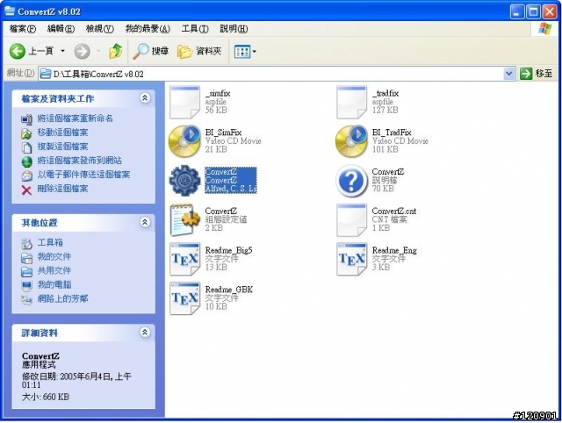Select the Readme_GBK TeX icon
Screen dimensions: 562x423
pyautogui.click(x=184, y=298)
